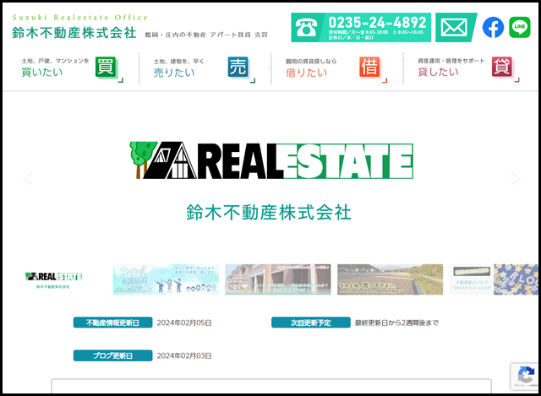Click the ブログ更新日 label
Image resolution: width=541 pixels, height=396 pixels.
point(112,355)
